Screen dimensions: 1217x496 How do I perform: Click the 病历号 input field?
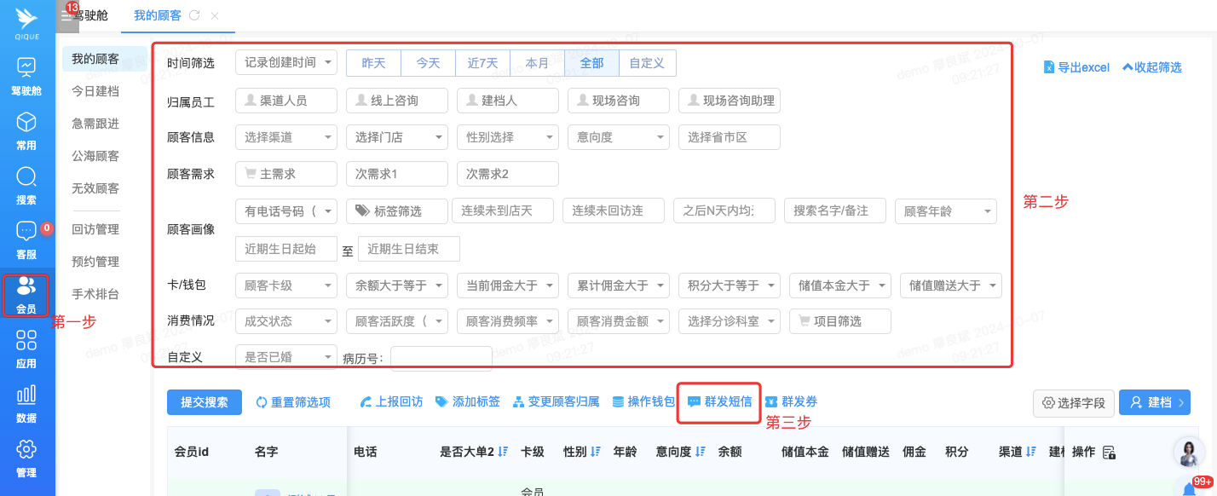point(441,358)
